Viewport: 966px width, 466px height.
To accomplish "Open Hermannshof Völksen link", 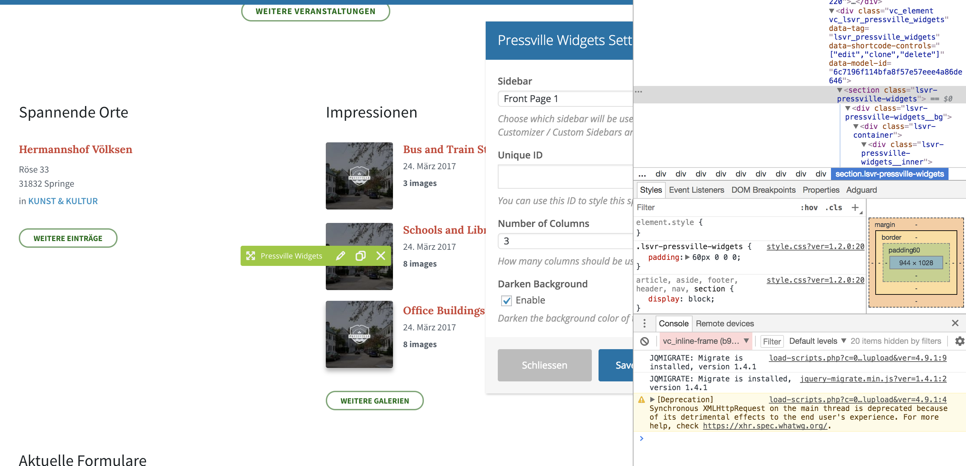I will point(75,149).
